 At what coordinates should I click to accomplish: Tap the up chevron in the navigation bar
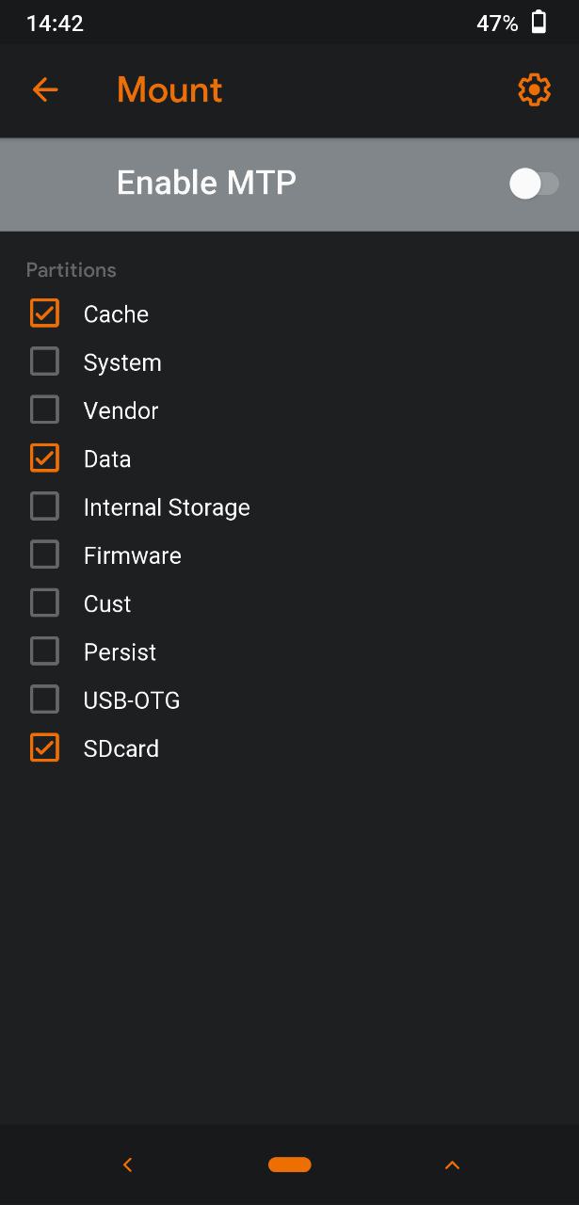tap(452, 1165)
